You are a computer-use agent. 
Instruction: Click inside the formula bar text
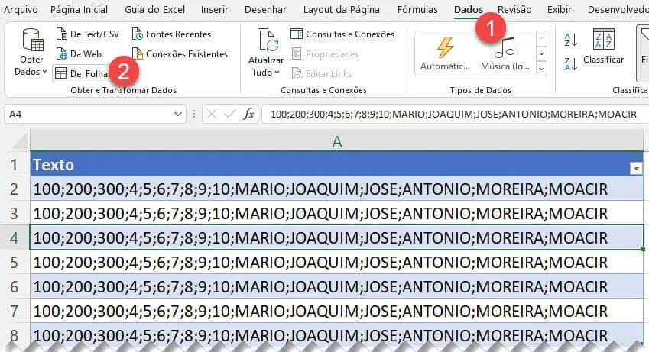point(453,115)
